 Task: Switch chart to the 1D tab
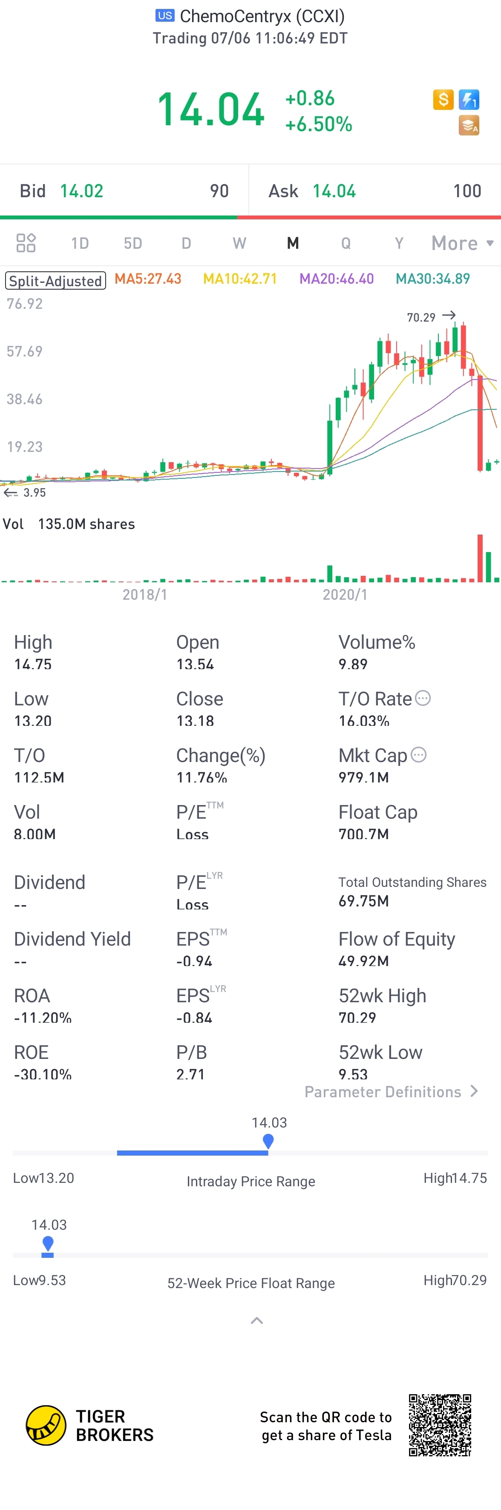click(x=80, y=243)
